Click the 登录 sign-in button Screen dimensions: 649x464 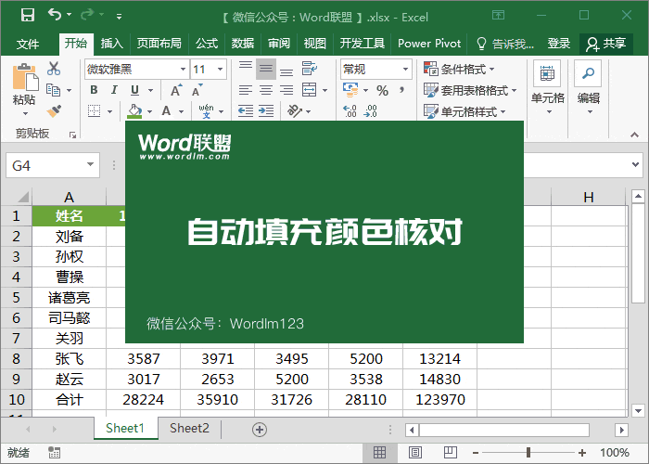(x=559, y=43)
